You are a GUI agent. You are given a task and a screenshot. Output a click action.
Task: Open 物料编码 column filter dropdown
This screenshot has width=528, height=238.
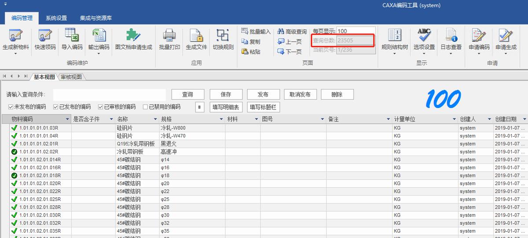click(x=67, y=119)
